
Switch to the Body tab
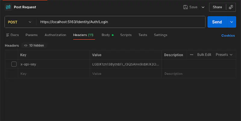tap(108, 35)
